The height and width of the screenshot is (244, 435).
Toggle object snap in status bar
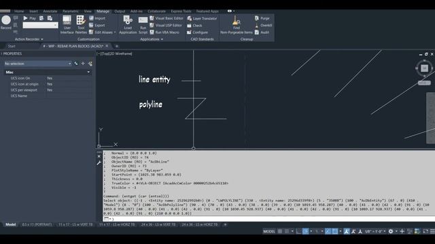point(335,231)
